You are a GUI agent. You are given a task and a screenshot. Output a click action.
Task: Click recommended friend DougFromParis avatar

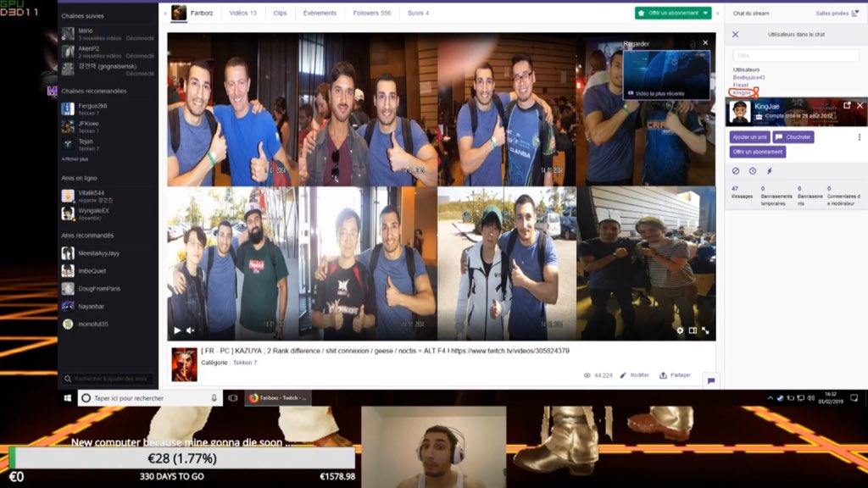68,289
